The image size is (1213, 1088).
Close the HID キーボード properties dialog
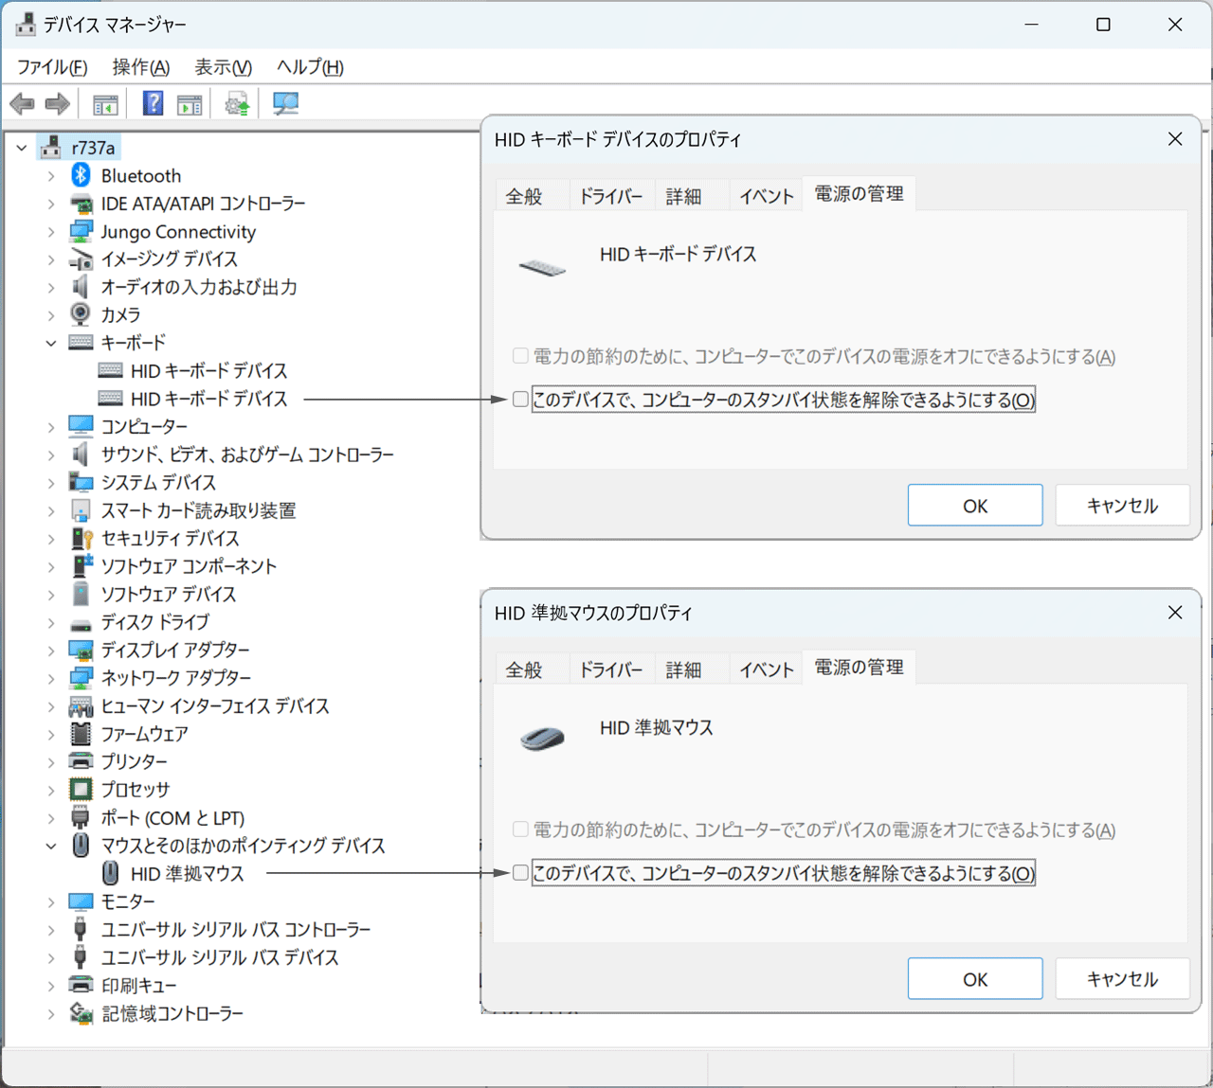pos(1175,139)
